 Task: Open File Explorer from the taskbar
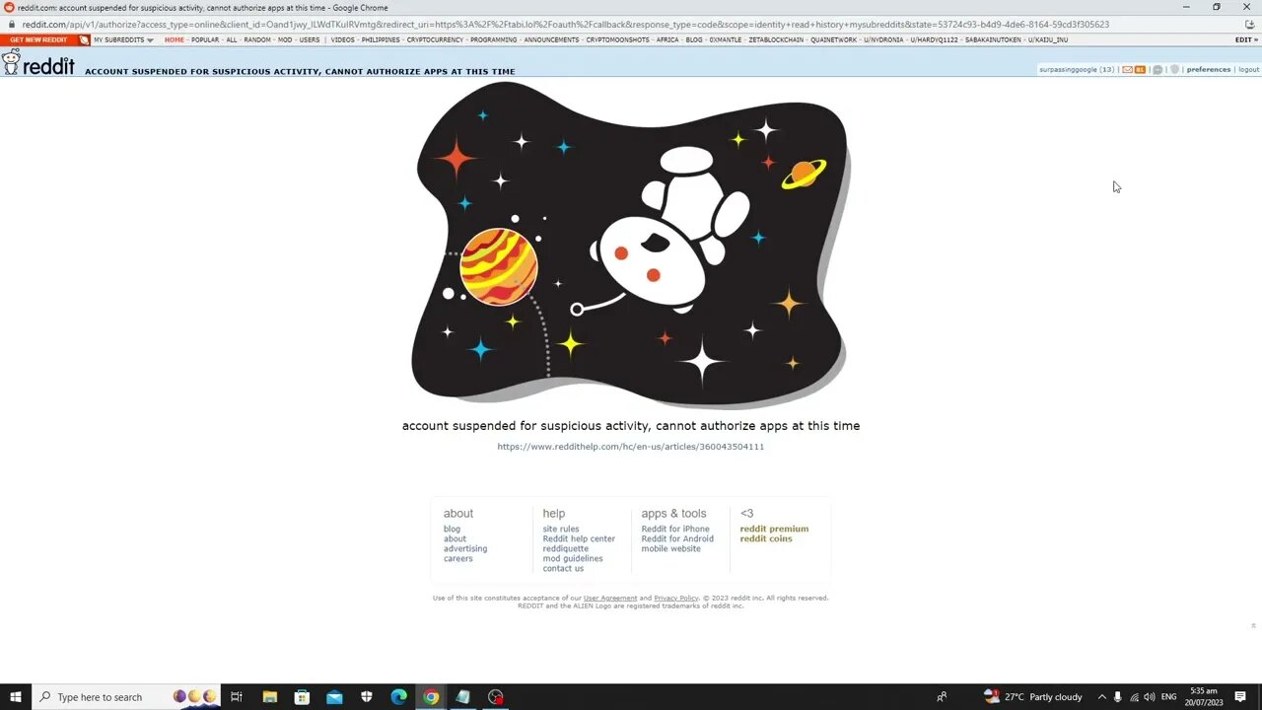click(x=269, y=697)
